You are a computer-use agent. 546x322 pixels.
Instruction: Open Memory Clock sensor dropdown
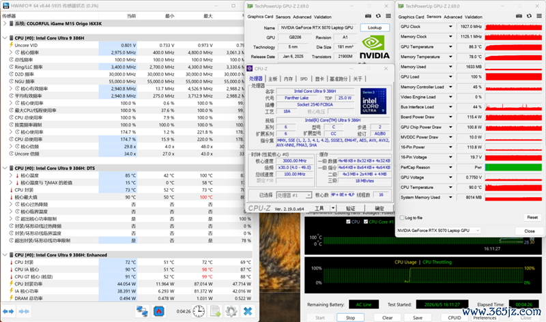pos(450,37)
